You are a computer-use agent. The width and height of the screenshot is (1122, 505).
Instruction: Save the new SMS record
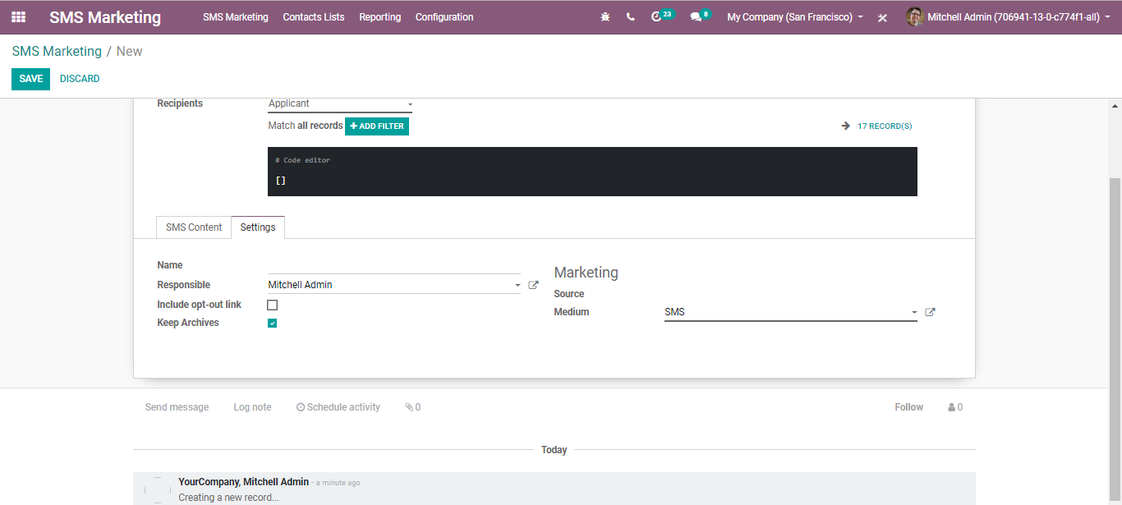pyautogui.click(x=30, y=79)
